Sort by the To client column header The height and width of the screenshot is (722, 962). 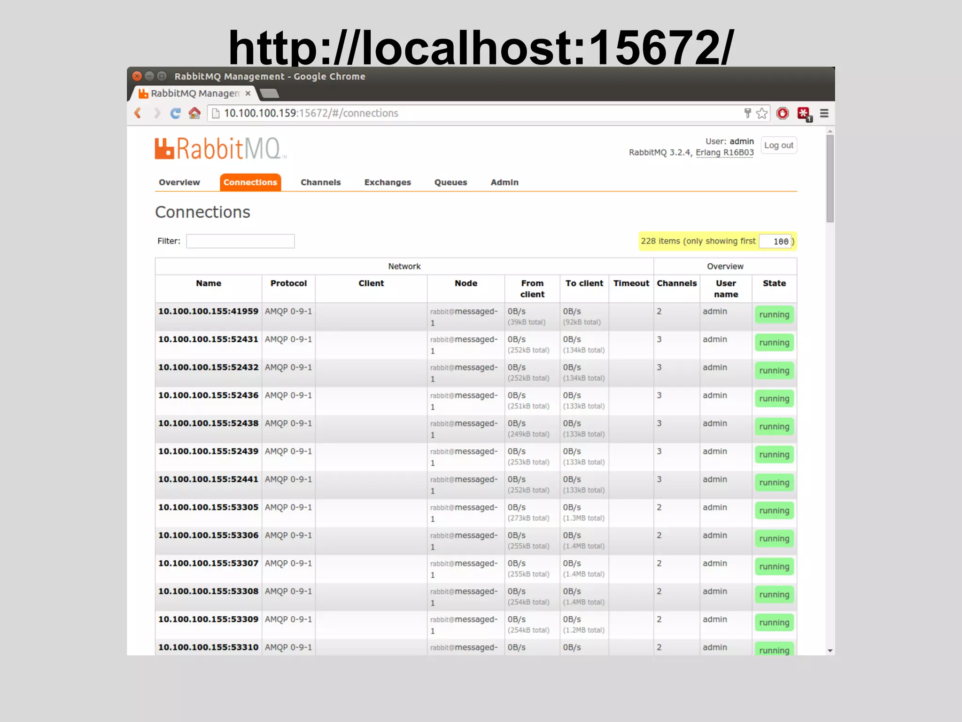coord(584,283)
